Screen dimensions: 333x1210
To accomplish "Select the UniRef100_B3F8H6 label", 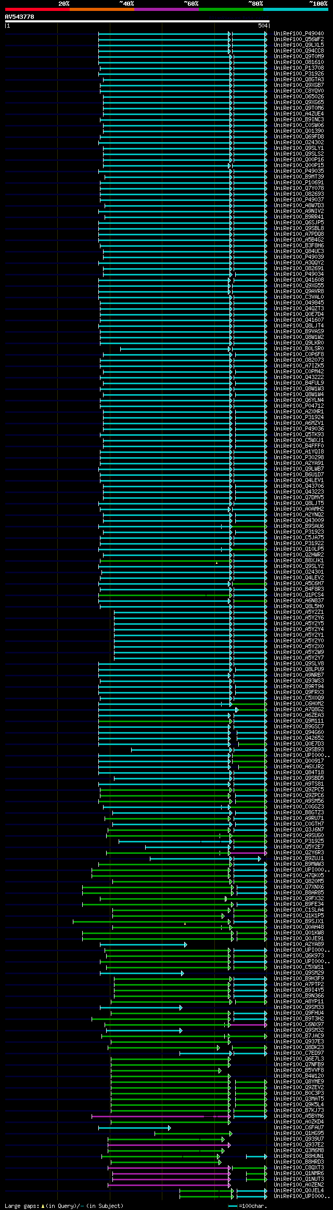I will pos(299,245).
